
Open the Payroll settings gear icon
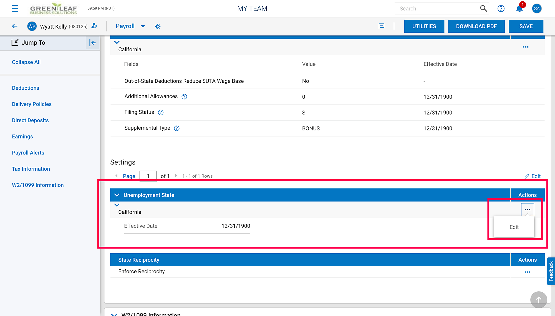tap(158, 27)
